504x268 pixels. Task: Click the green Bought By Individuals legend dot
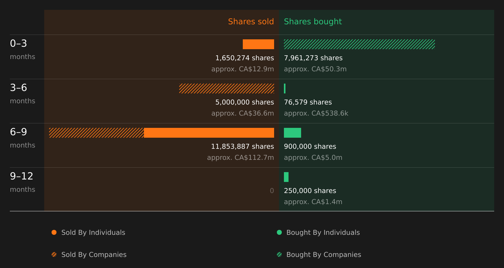[x=279, y=232]
